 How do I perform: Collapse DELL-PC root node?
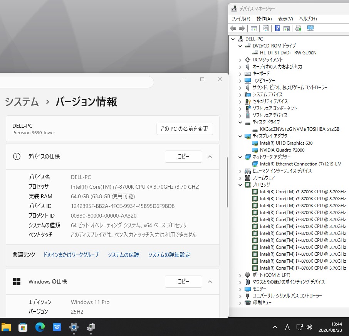(x=233, y=39)
